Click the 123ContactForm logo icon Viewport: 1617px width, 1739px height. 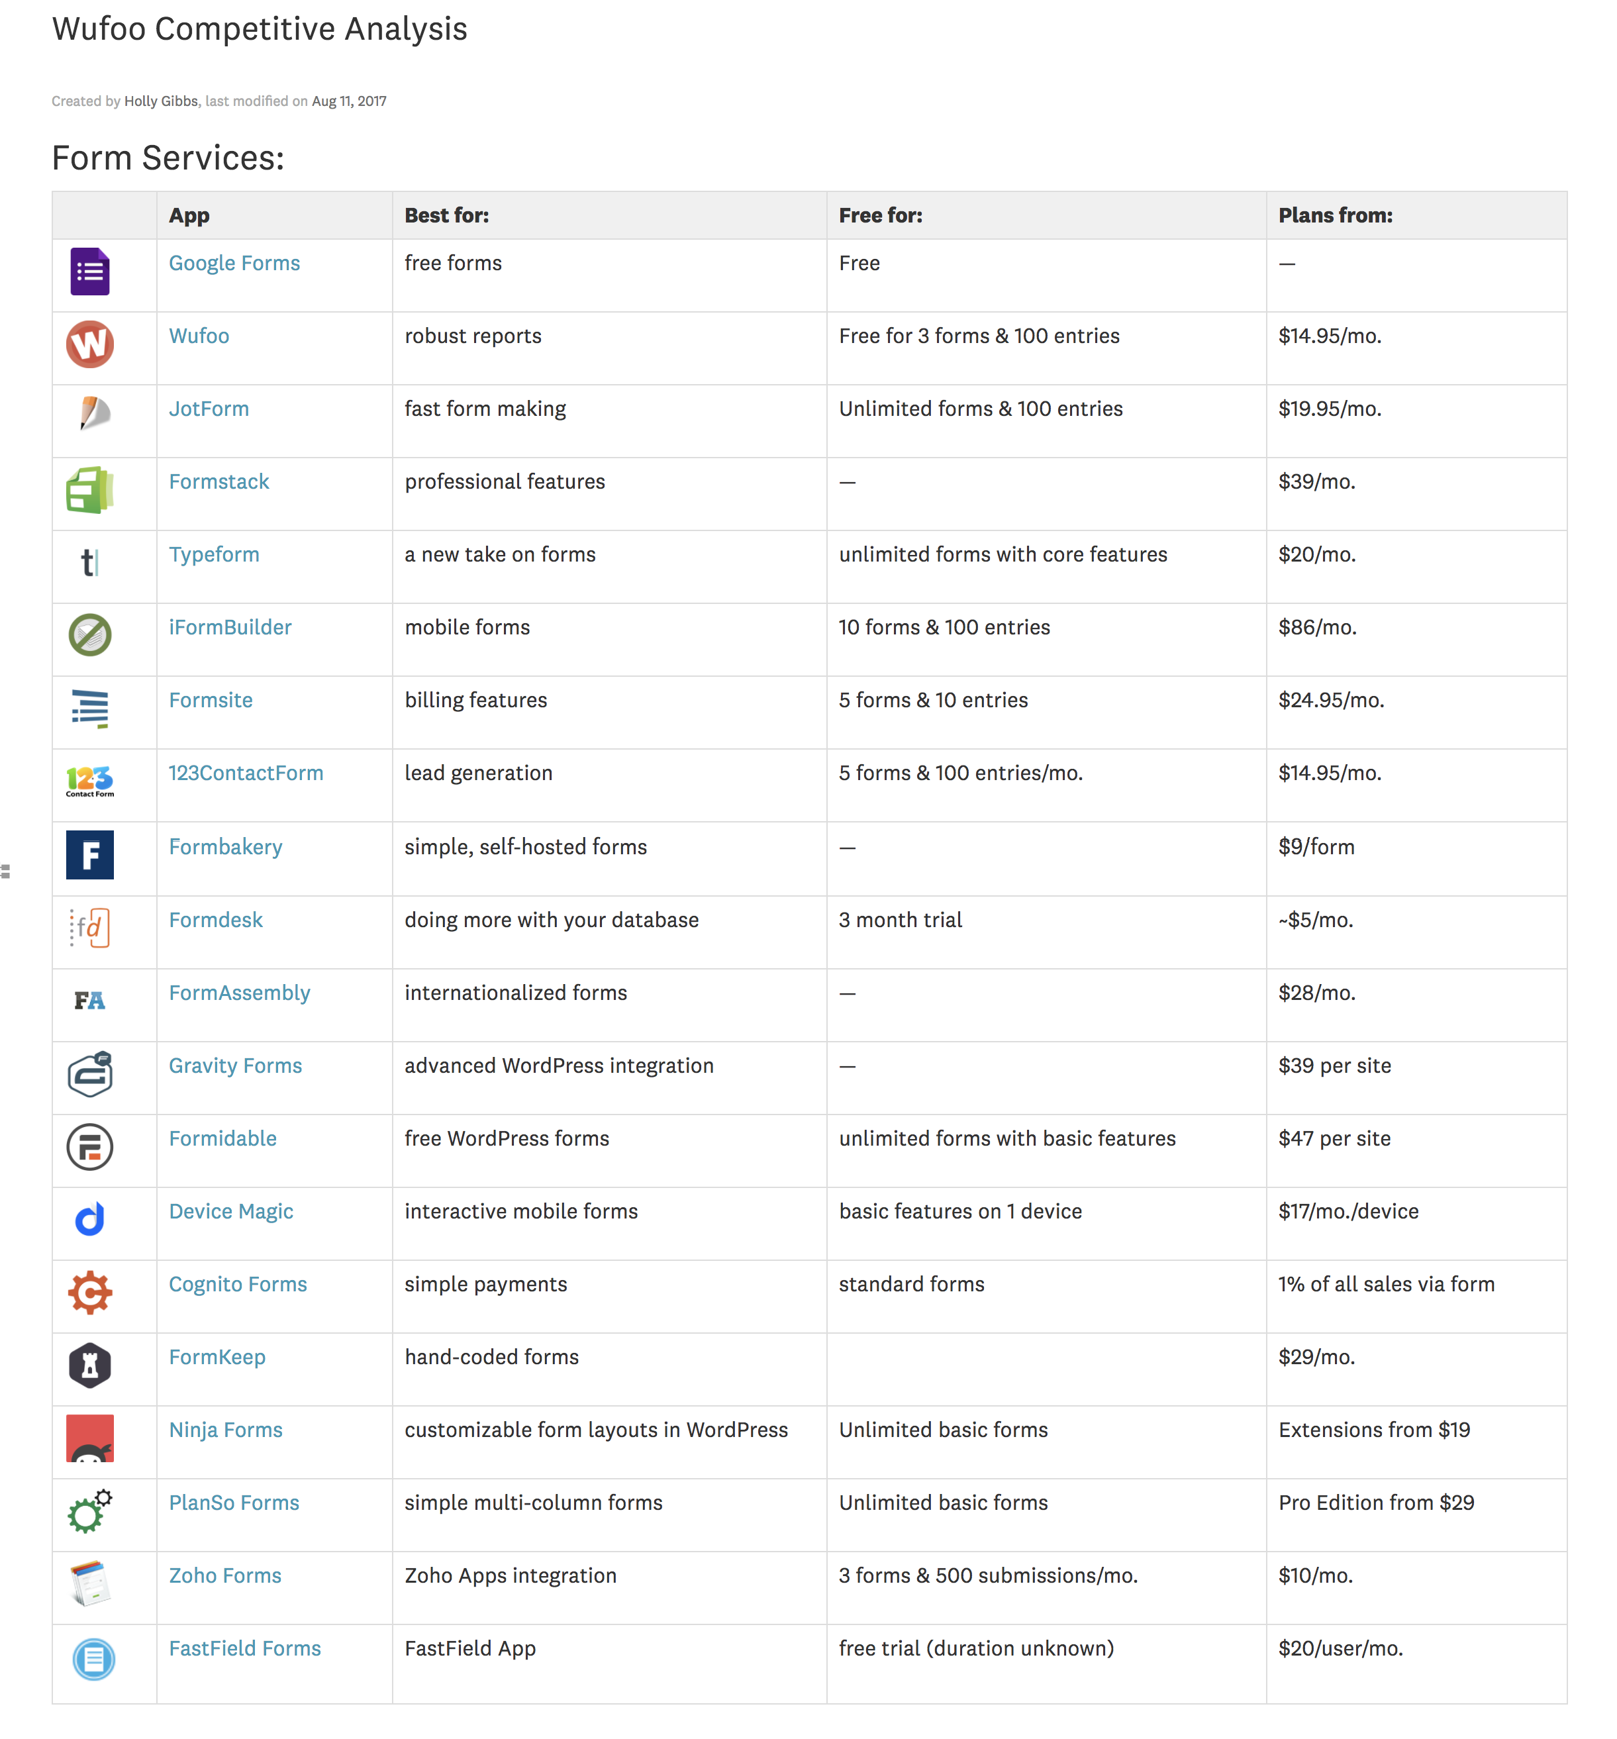click(89, 780)
